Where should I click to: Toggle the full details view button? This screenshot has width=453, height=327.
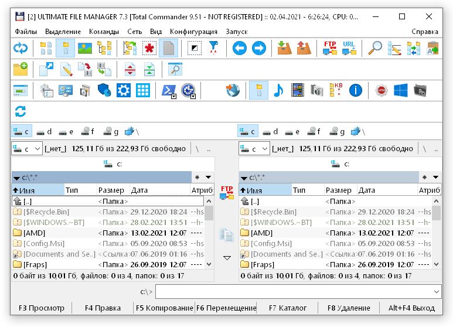pos(65,48)
